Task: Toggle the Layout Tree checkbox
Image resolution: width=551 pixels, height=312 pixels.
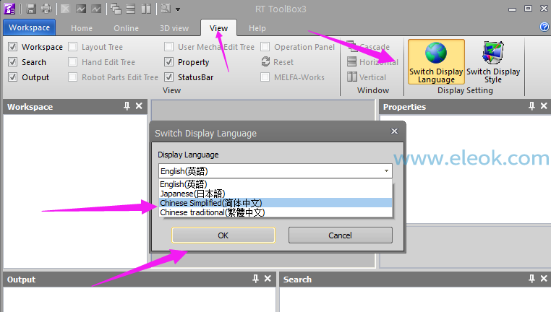Action: (x=73, y=47)
